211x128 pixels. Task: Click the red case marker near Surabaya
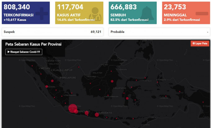97,115
